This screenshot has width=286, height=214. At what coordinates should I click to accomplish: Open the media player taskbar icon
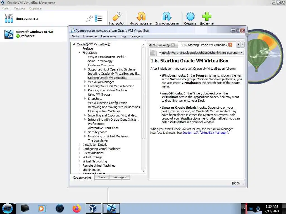[41, 208]
